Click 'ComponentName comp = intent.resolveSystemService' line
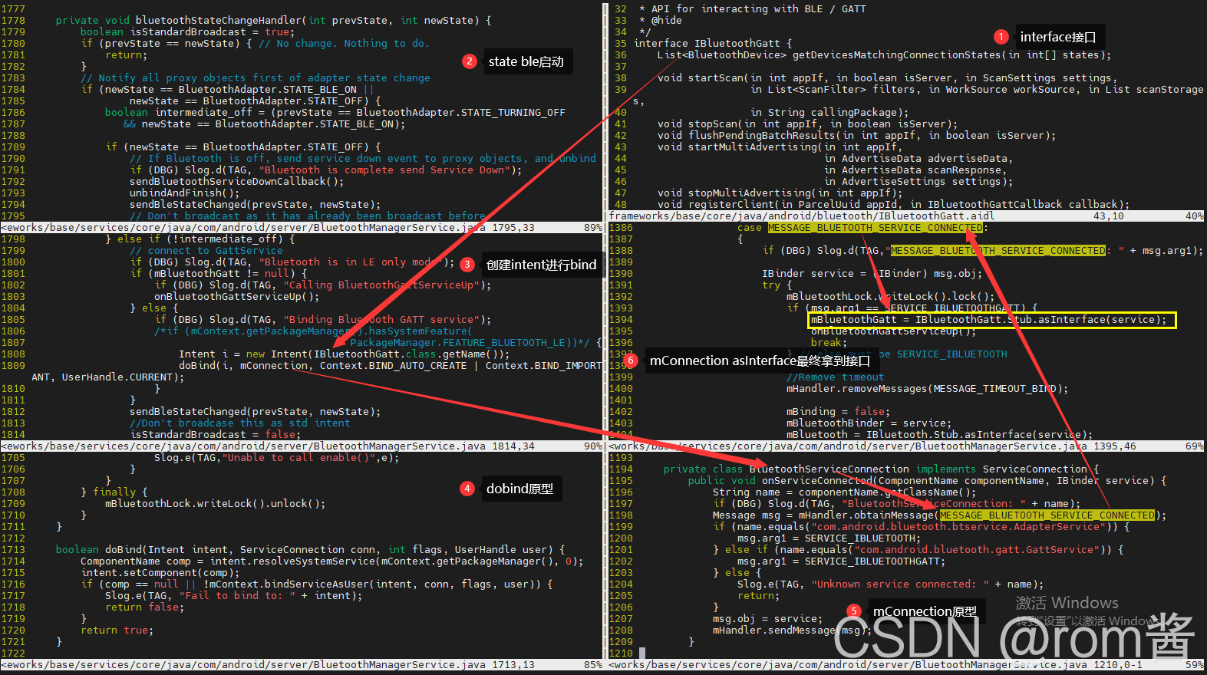 [x=331, y=561]
